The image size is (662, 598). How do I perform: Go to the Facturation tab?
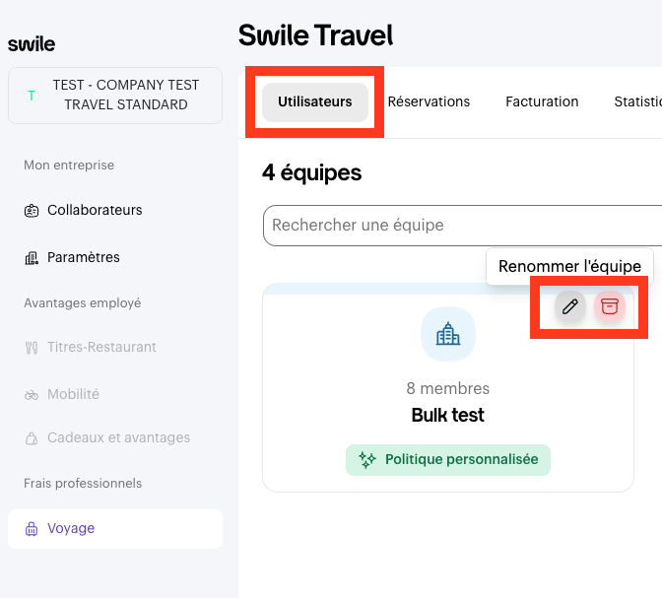(x=542, y=101)
